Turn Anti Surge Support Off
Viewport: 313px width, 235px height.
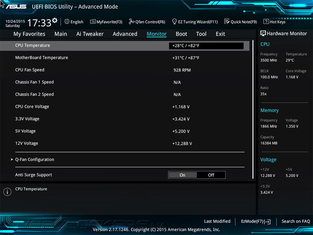(x=211, y=175)
